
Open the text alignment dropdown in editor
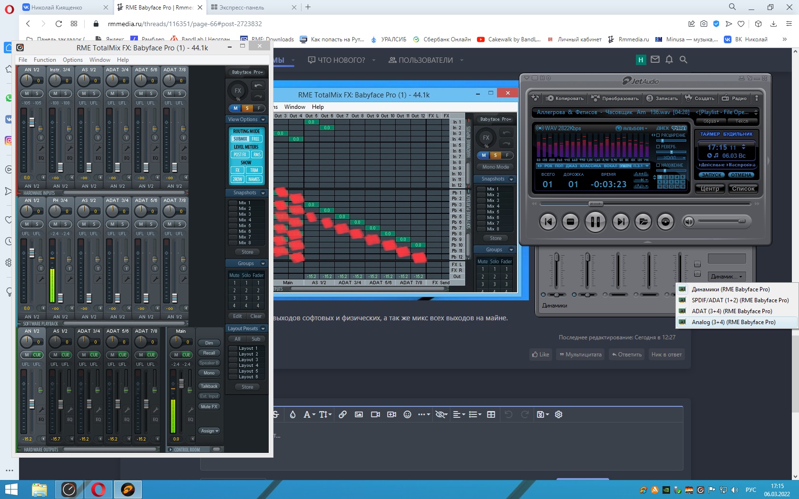pos(459,414)
